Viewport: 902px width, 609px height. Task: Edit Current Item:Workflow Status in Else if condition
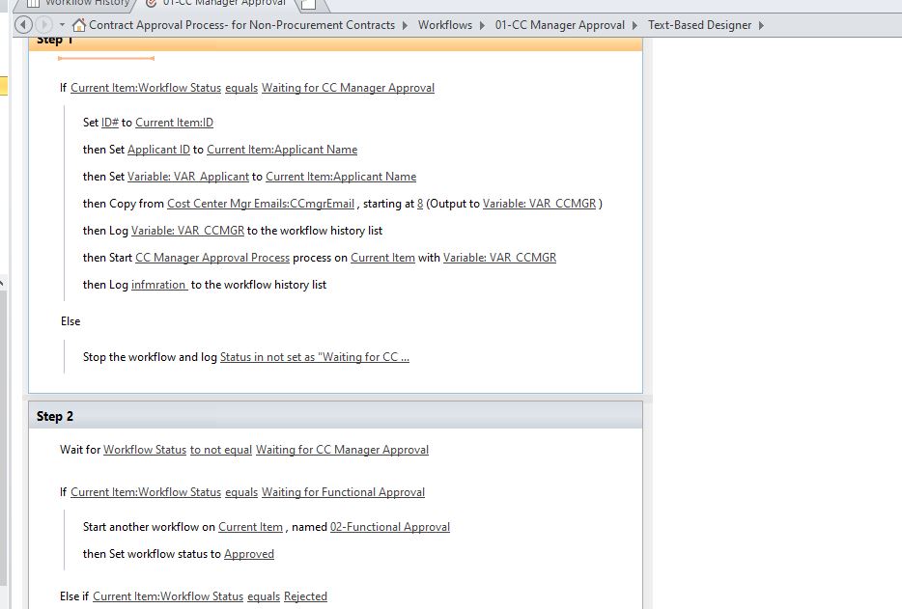[x=168, y=596]
